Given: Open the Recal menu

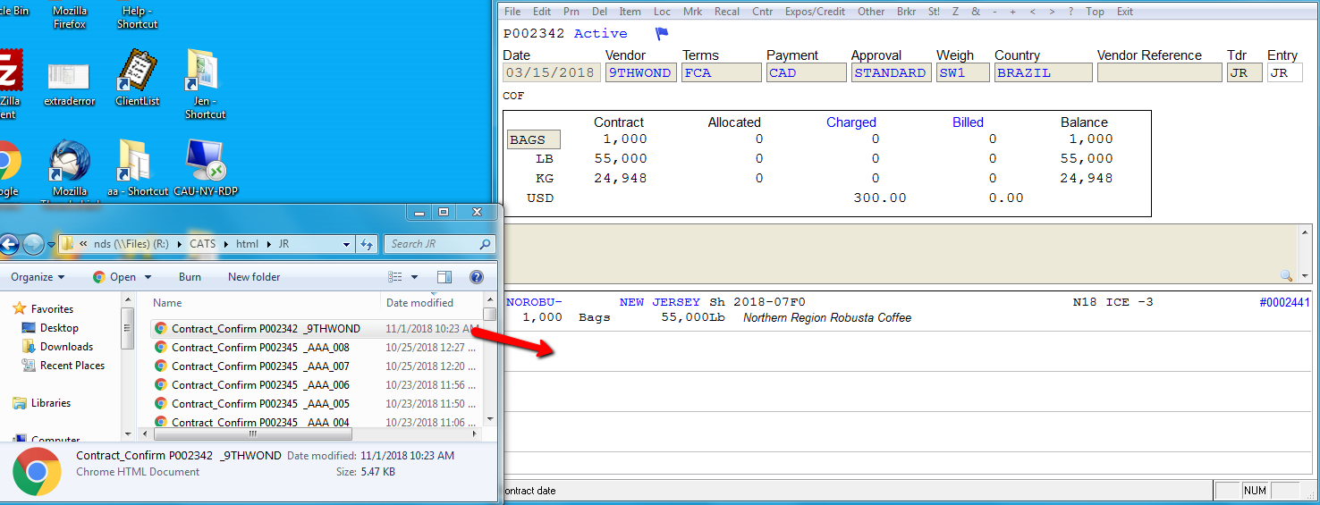Looking at the screenshot, I should 727,12.
